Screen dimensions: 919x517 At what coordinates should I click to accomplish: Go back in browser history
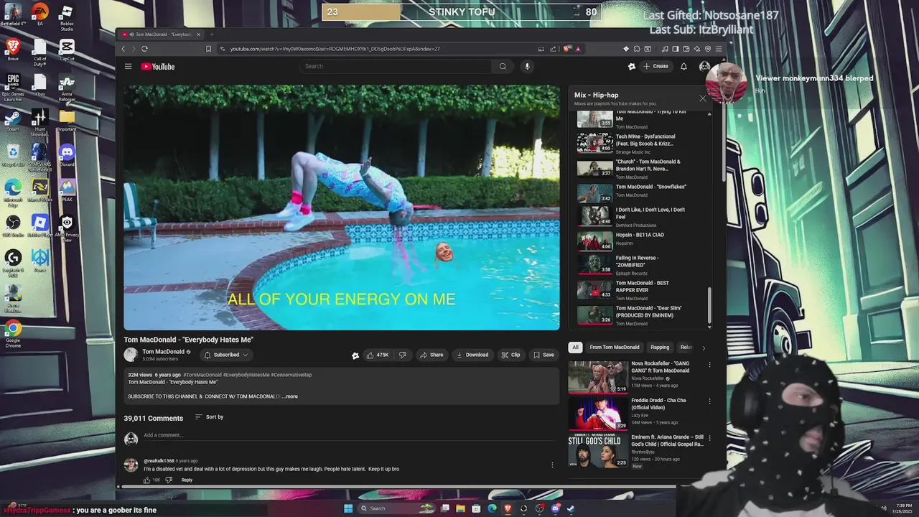pyautogui.click(x=123, y=49)
